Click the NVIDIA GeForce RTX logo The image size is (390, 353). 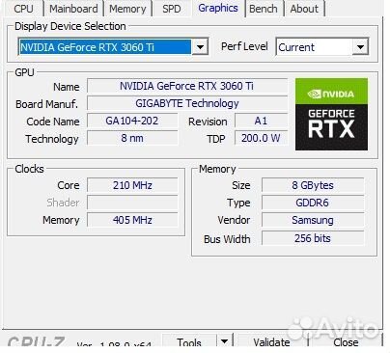tap(331, 114)
